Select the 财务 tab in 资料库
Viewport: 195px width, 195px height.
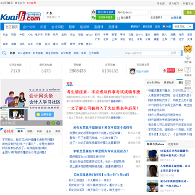20,131
